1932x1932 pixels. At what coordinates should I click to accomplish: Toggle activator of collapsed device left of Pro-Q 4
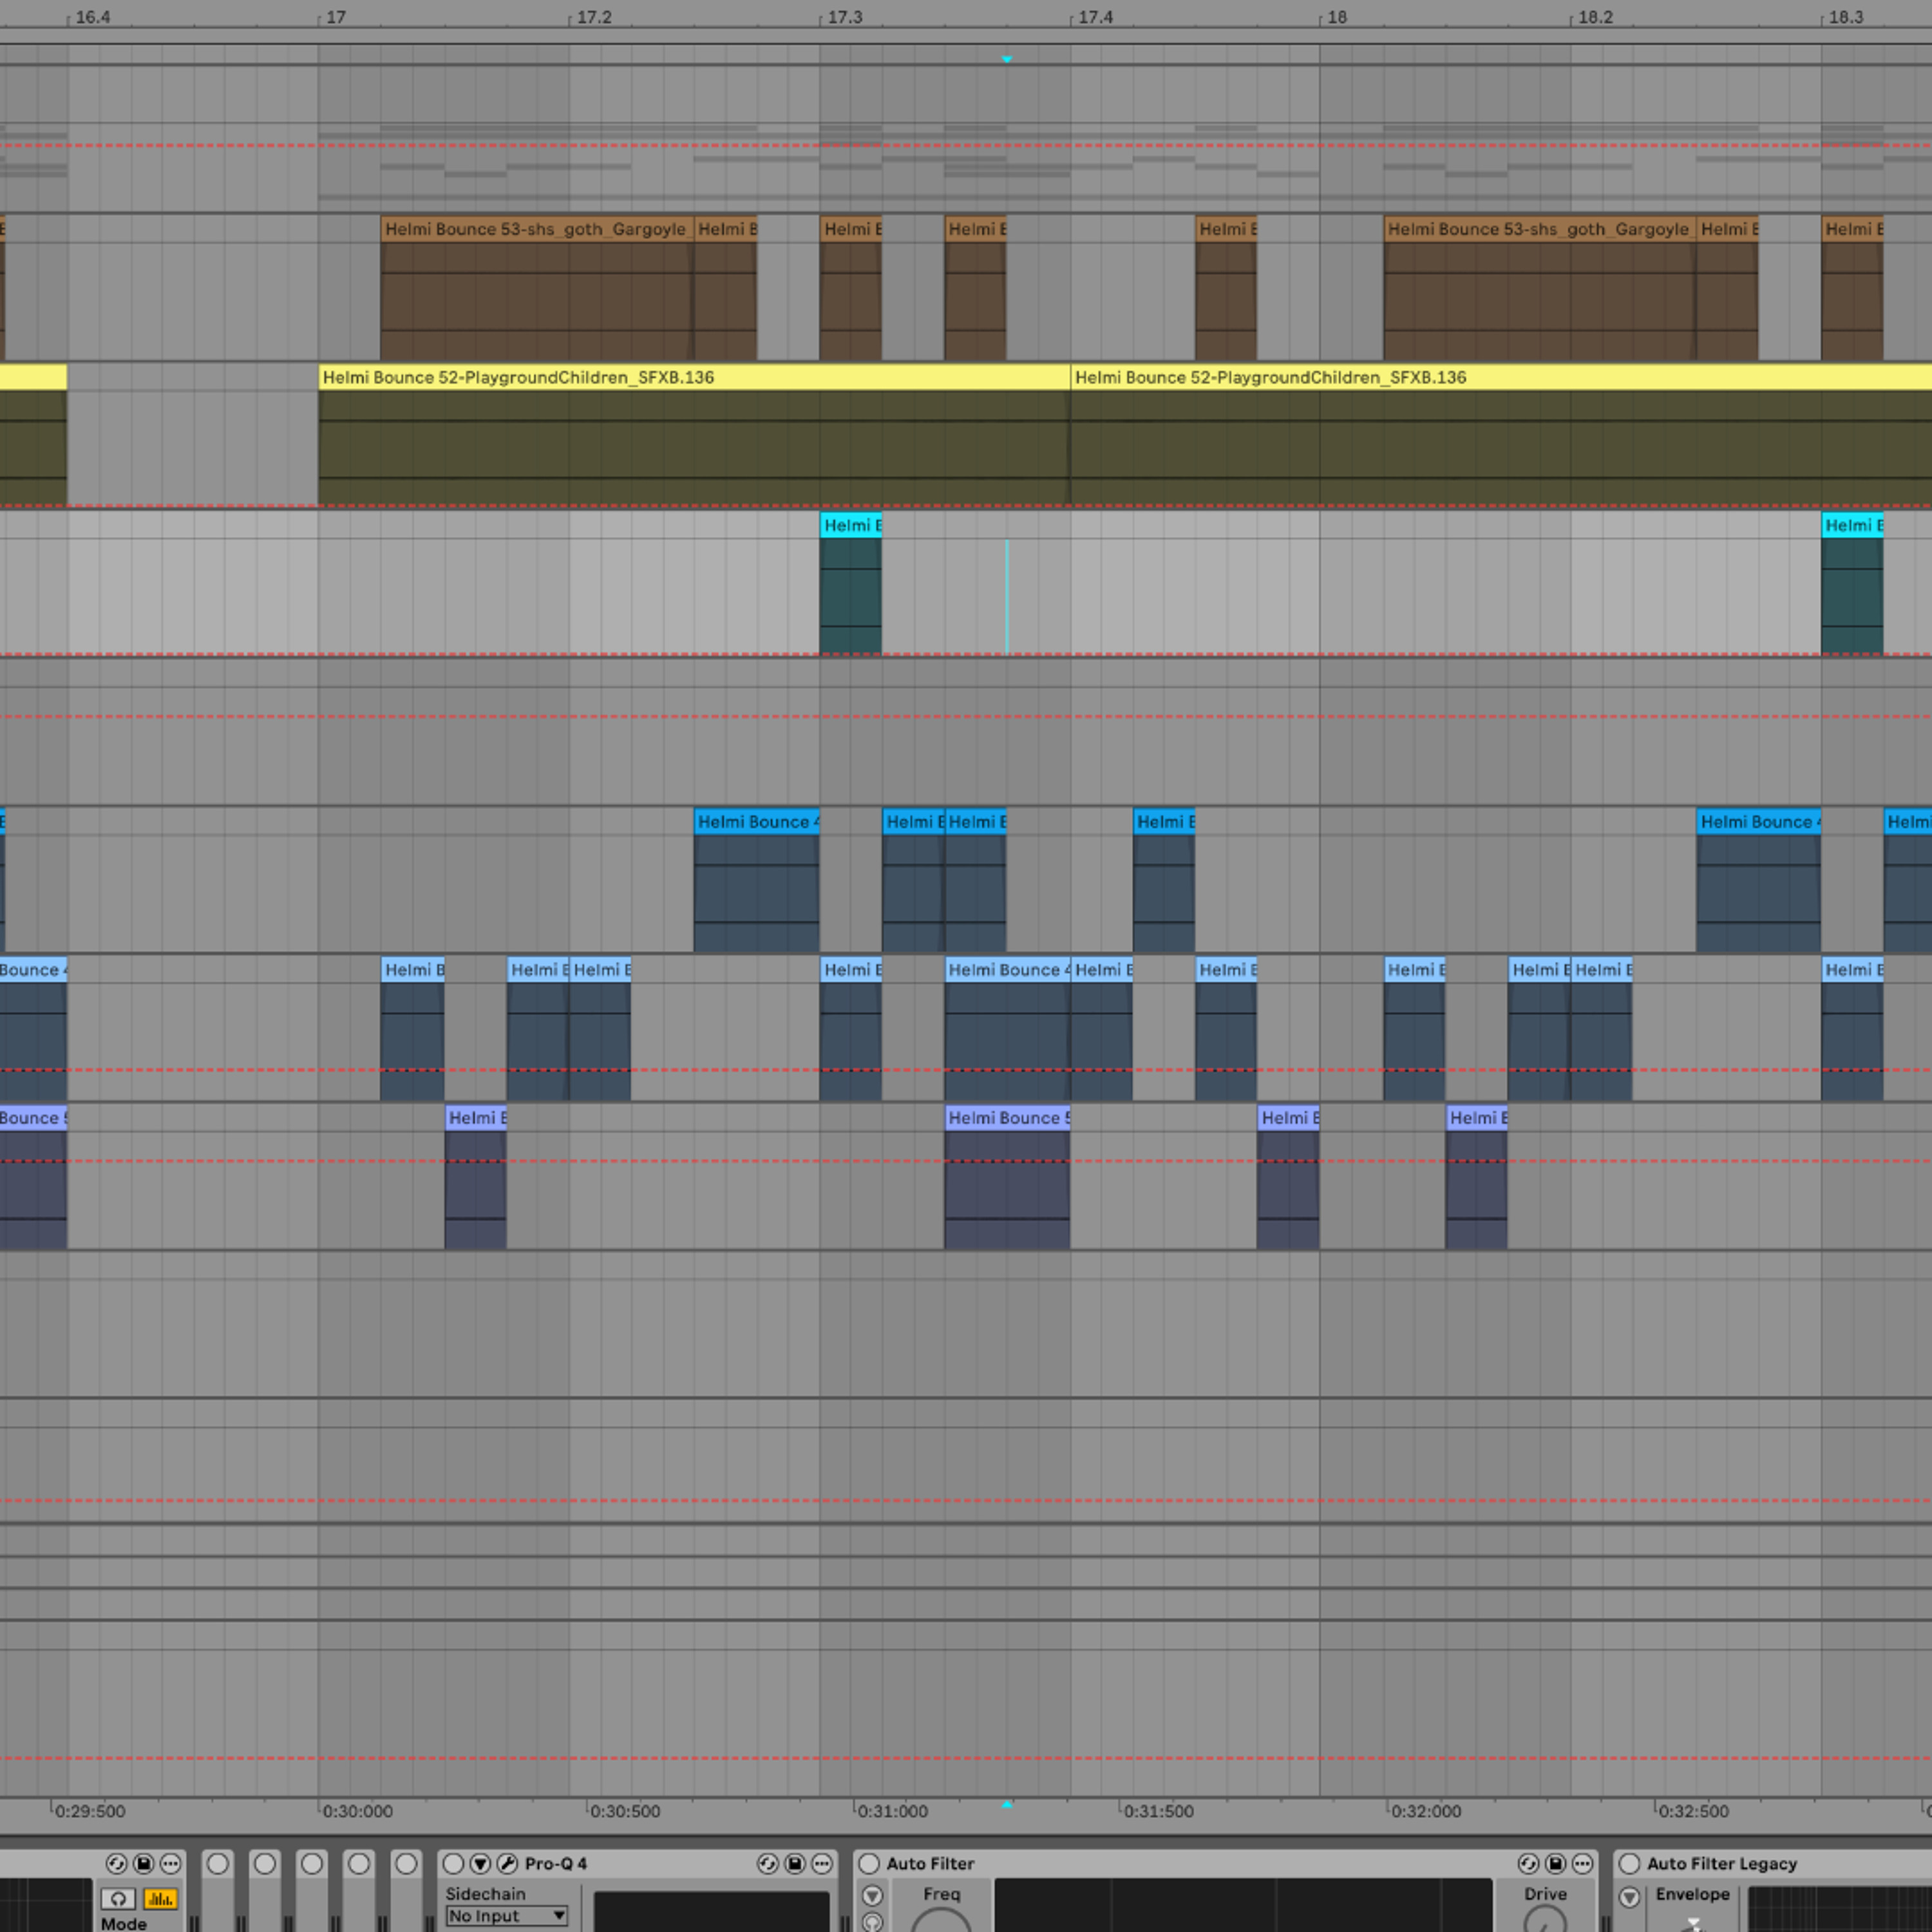406,1864
